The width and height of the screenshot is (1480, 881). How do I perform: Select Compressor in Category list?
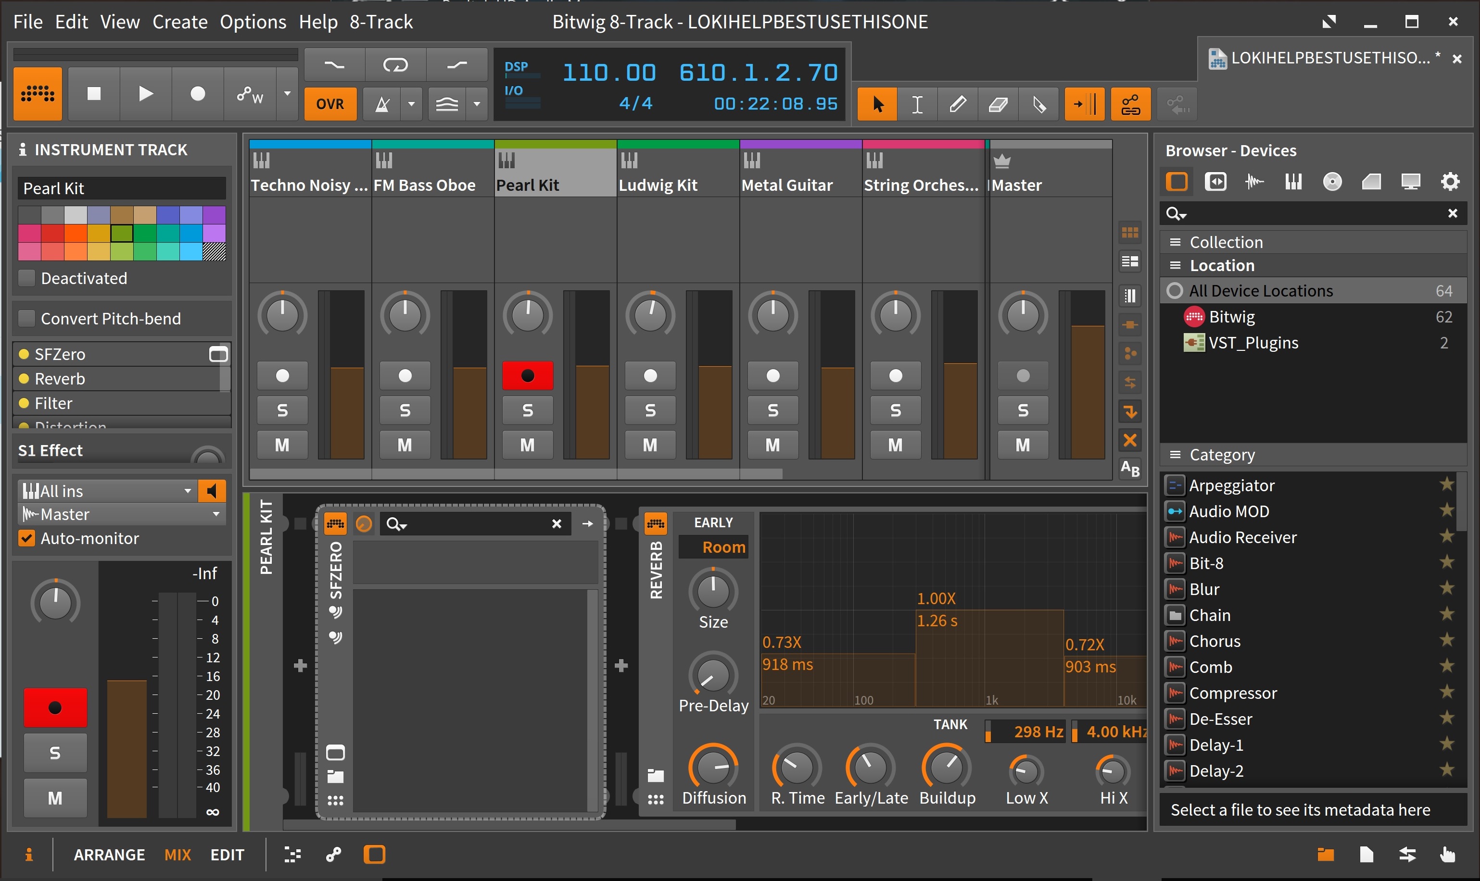(x=1309, y=694)
